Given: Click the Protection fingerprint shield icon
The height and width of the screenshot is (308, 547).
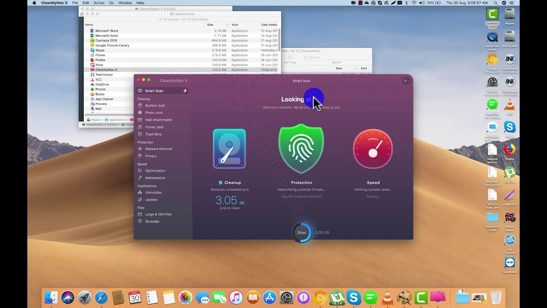Looking at the screenshot, I should click(301, 148).
